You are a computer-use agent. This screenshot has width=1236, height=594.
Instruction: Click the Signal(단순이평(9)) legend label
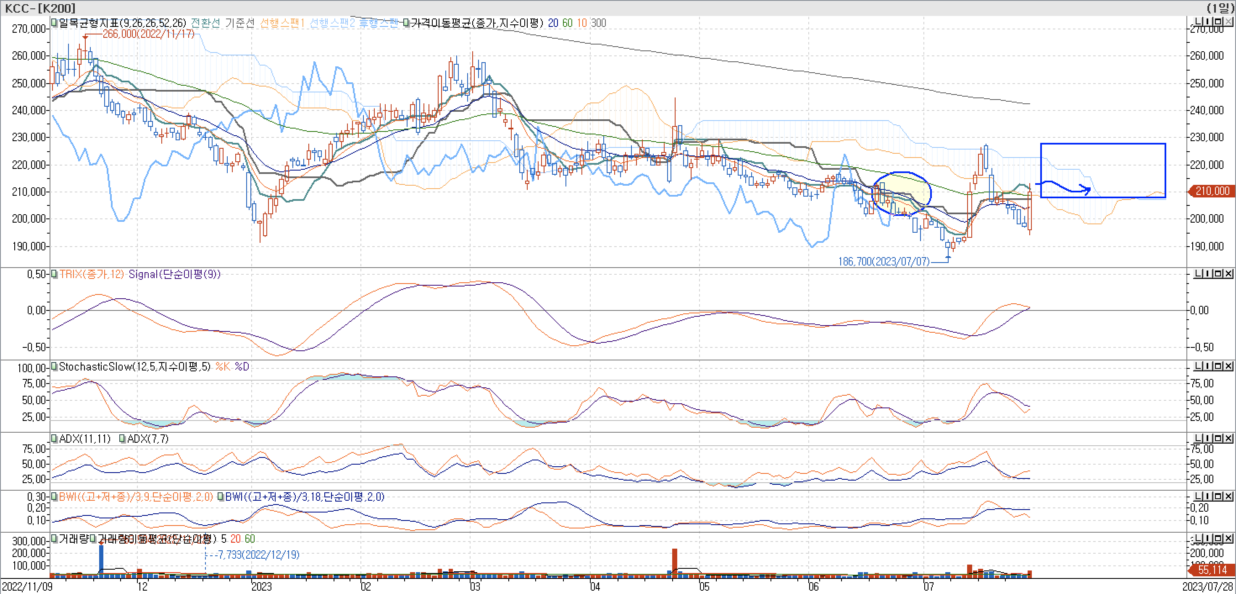pyautogui.click(x=174, y=274)
